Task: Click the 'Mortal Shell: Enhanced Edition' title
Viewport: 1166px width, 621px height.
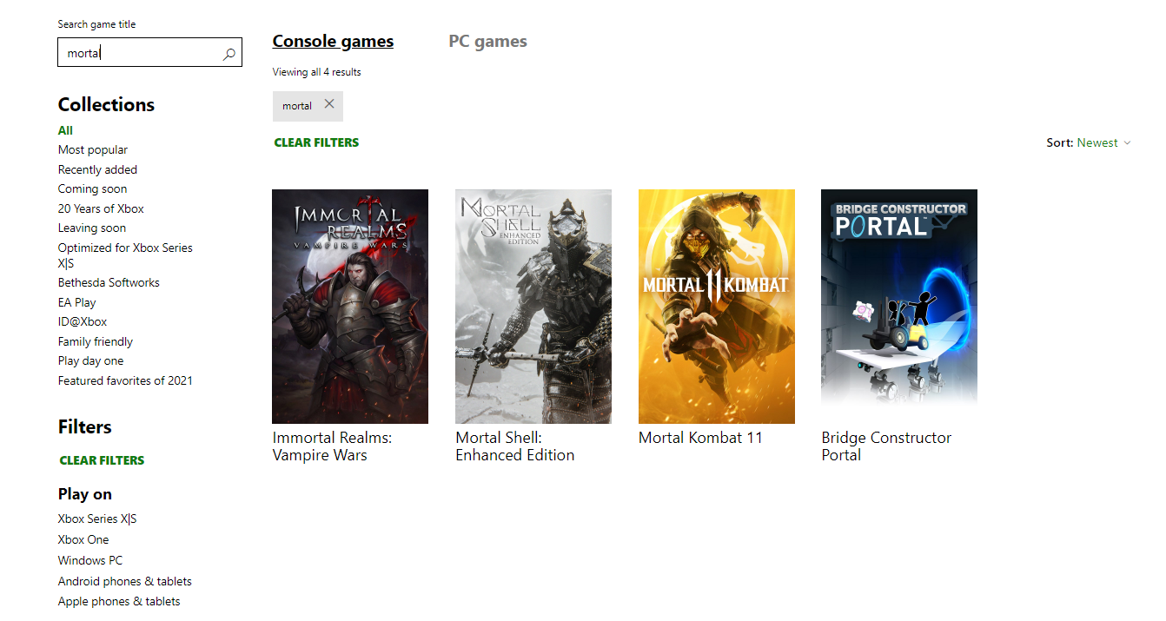Action: tap(515, 446)
